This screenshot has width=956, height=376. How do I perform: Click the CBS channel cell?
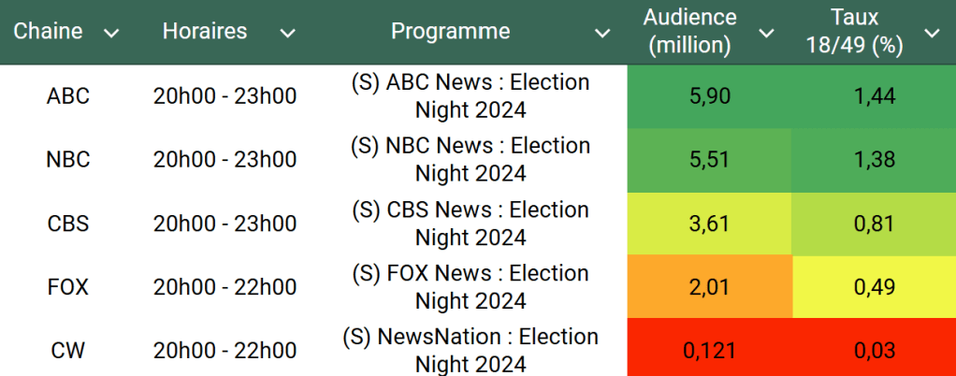67,224
